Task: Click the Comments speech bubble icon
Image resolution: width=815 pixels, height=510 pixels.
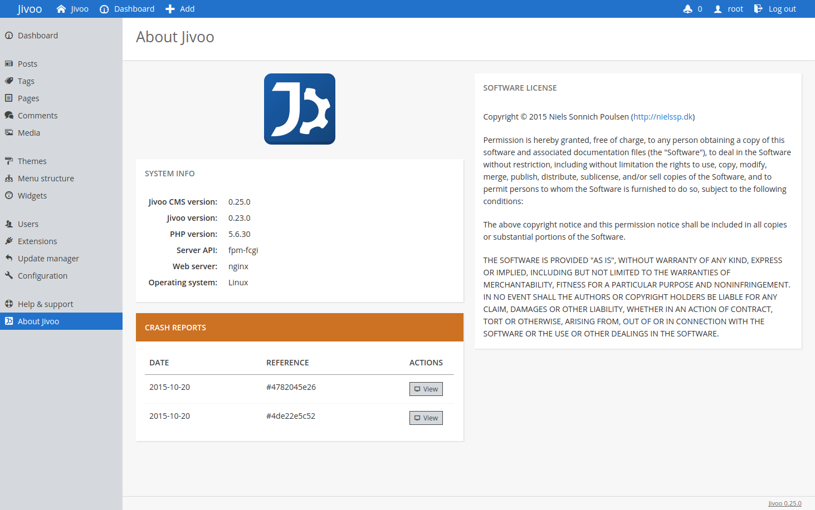Action: [9, 116]
